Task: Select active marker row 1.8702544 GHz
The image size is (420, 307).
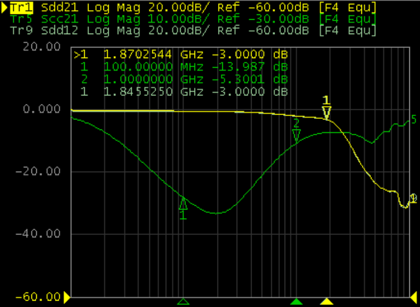Action: point(181,54)
